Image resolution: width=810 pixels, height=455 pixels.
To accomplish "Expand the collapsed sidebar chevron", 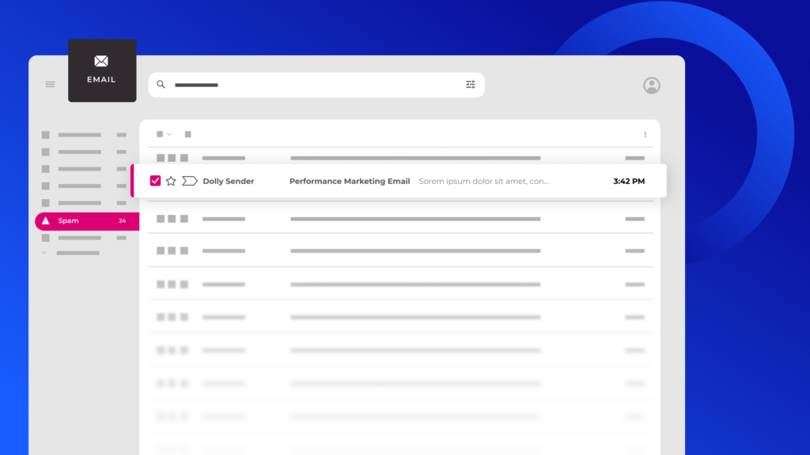I will pos(44,251).
